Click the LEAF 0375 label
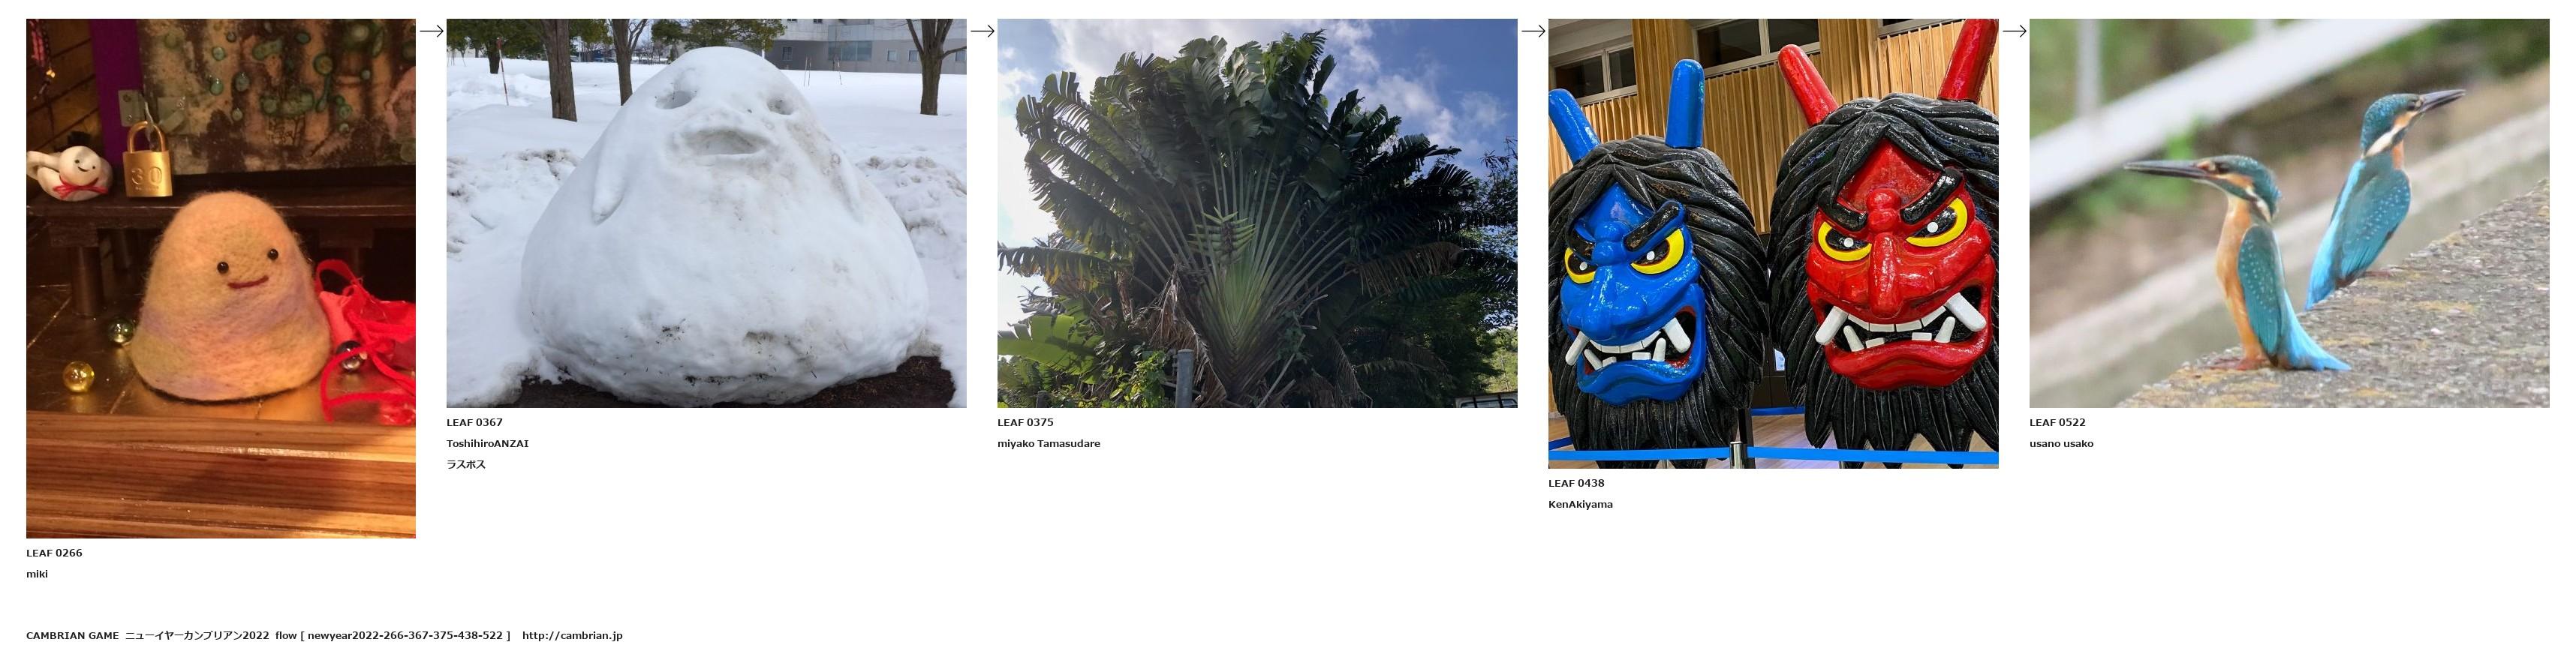 [x=1025, y=422]
